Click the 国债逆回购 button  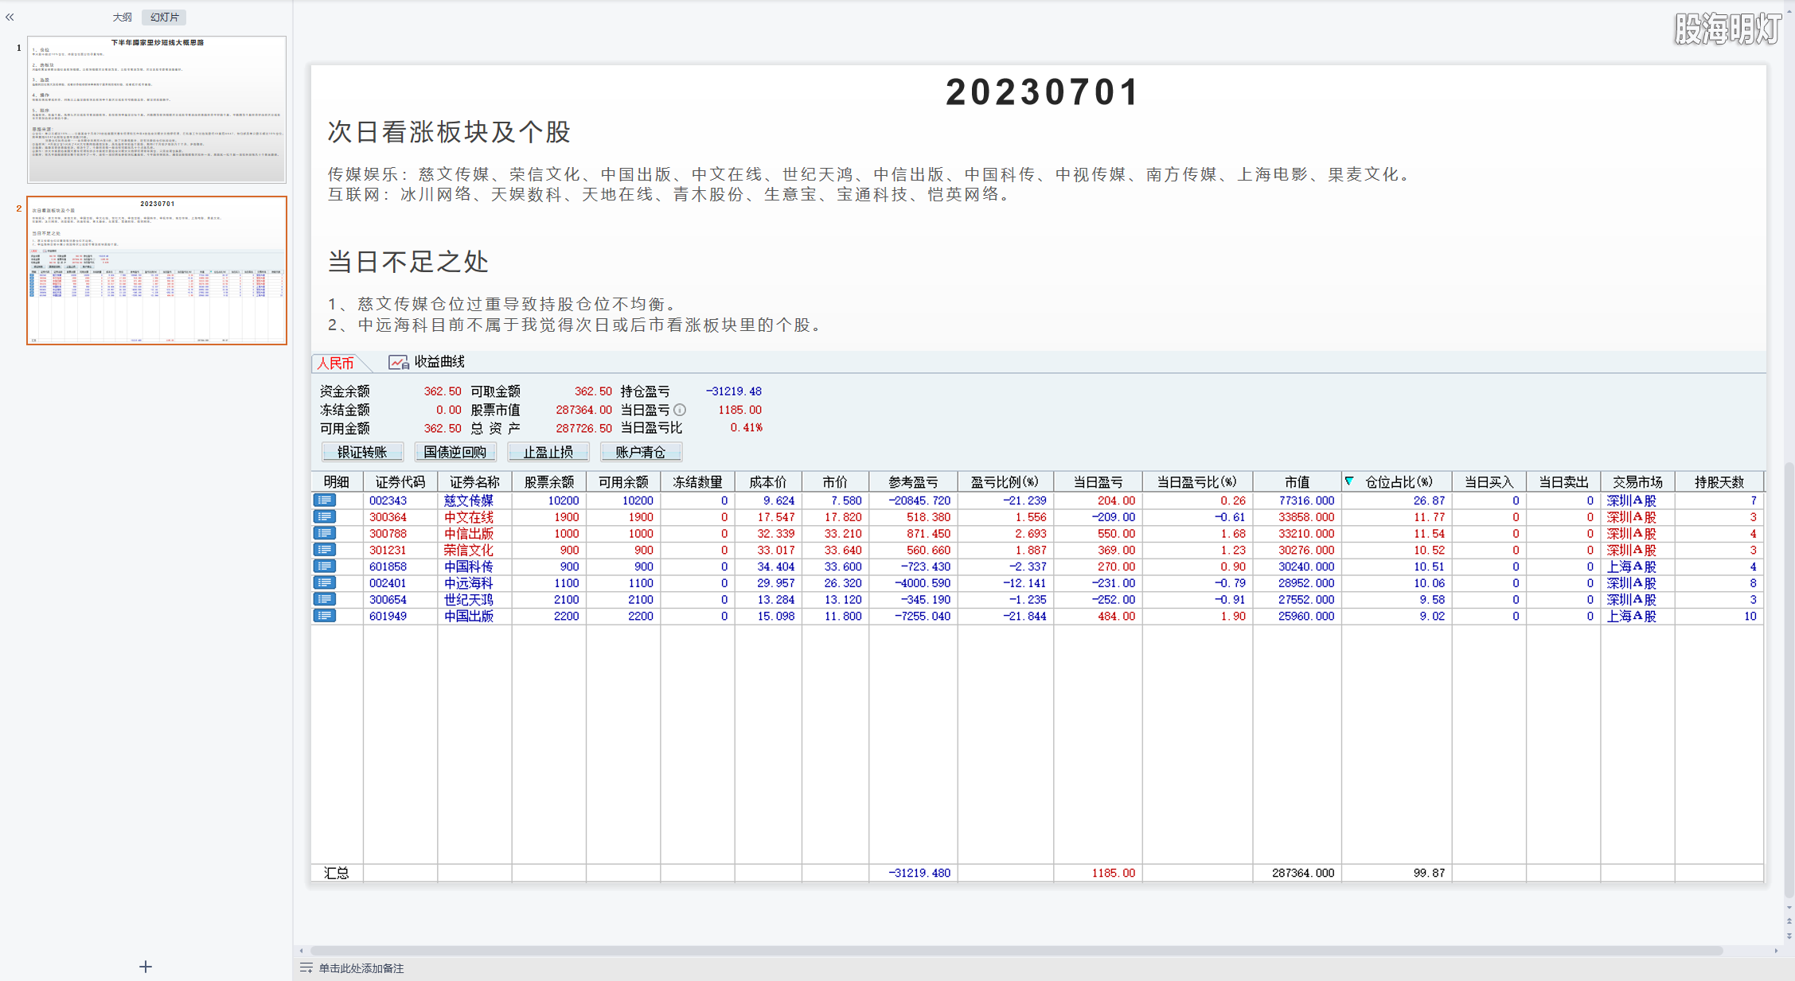click(x=455, y=452)
